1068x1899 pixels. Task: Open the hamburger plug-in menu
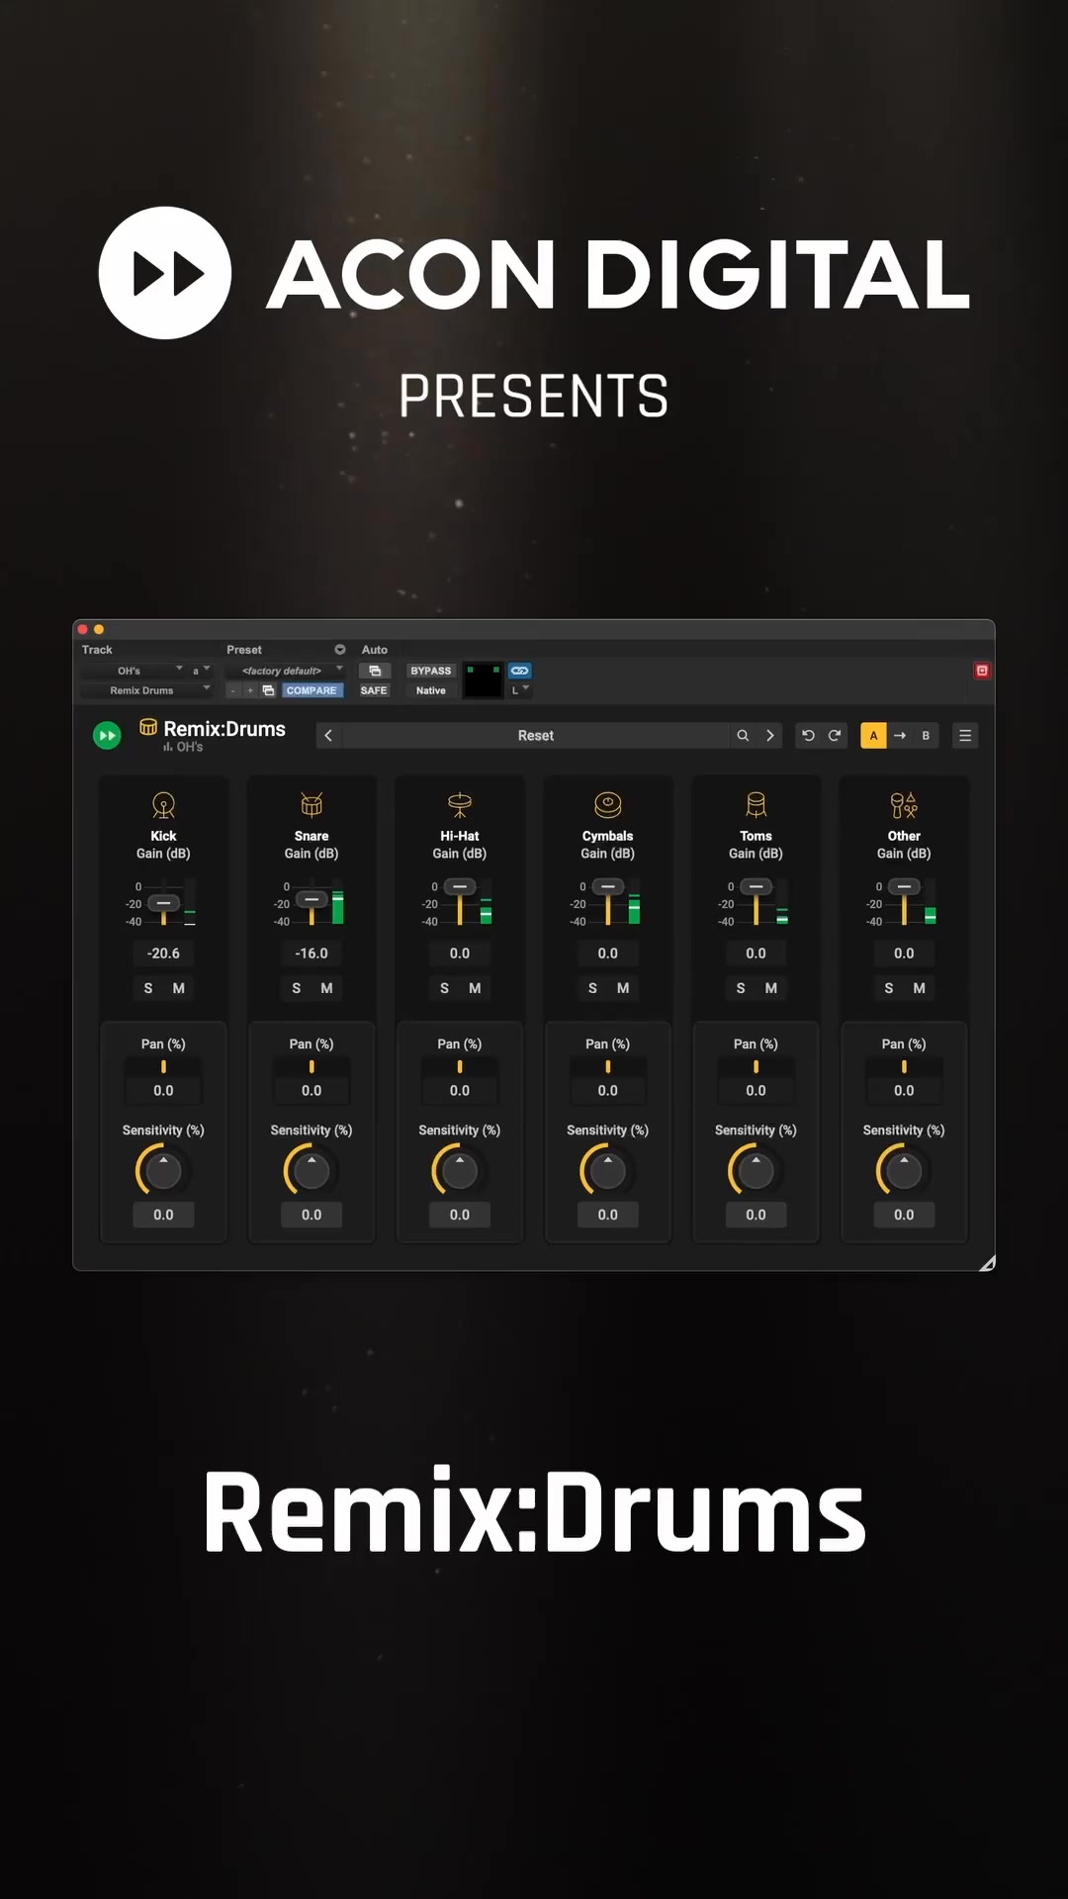point(965,735)
